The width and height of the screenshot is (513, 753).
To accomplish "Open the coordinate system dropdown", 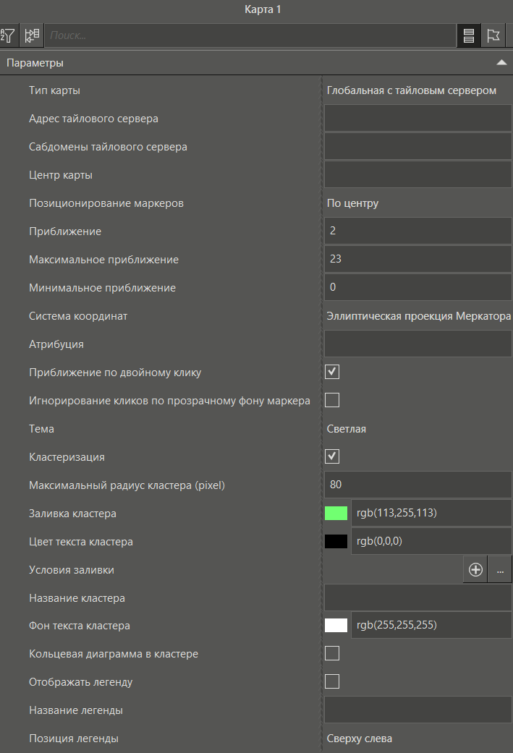I will (x=417, y=316).
